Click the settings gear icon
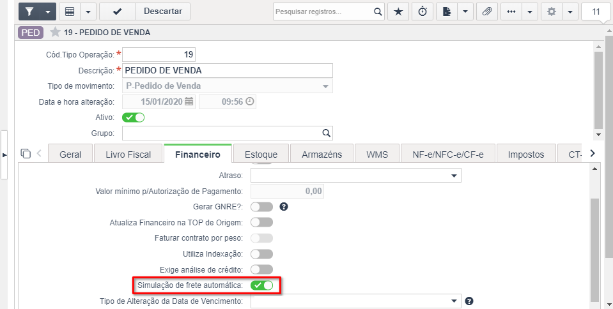This screenshot has width=613, height=309. pyautogui.click(x=552, y=11)
